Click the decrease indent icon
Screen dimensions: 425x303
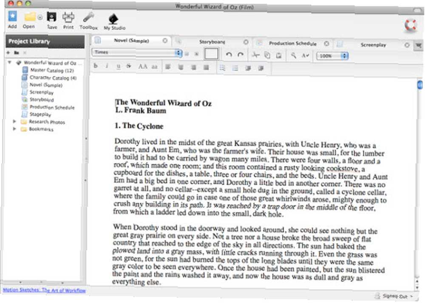(x=248, y=68)
